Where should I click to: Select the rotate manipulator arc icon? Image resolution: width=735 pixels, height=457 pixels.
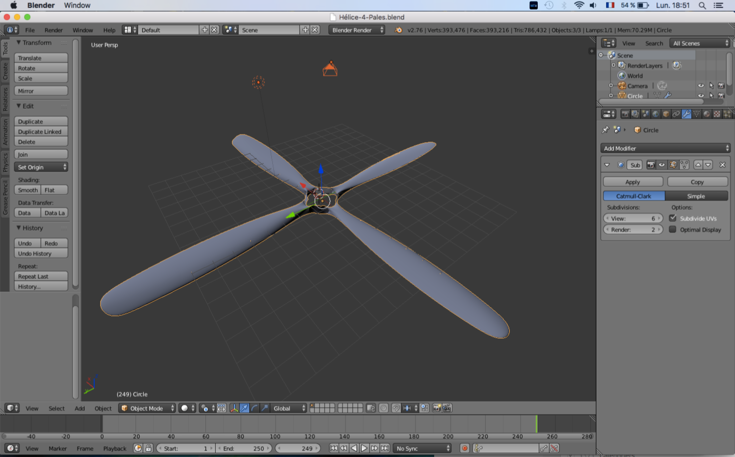255,408
